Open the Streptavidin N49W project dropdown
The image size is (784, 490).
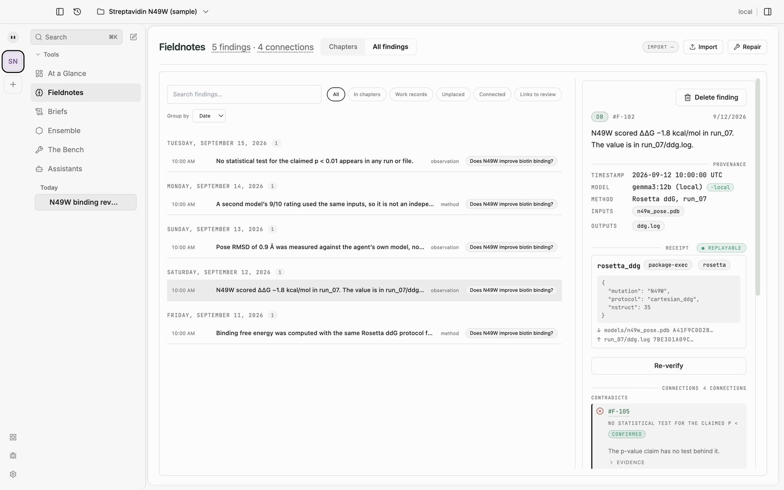click(153, 12)
